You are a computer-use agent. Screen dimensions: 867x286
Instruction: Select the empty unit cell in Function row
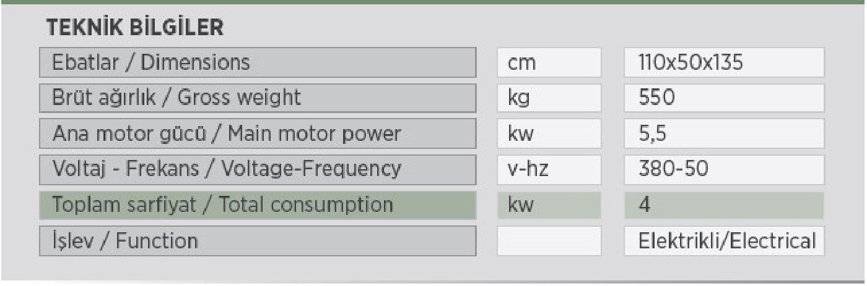point(549,240)
